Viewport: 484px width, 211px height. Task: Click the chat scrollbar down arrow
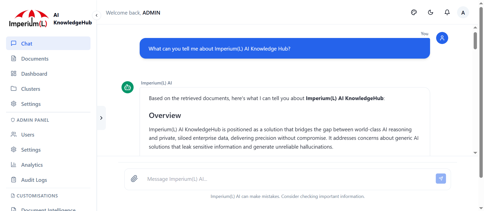point(475,153)
